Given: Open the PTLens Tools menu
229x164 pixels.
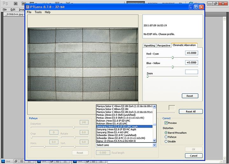Looking at the screenshot, I should (38, 12).
